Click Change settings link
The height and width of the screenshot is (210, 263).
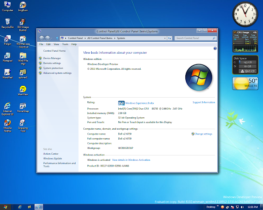click(203, 134)
